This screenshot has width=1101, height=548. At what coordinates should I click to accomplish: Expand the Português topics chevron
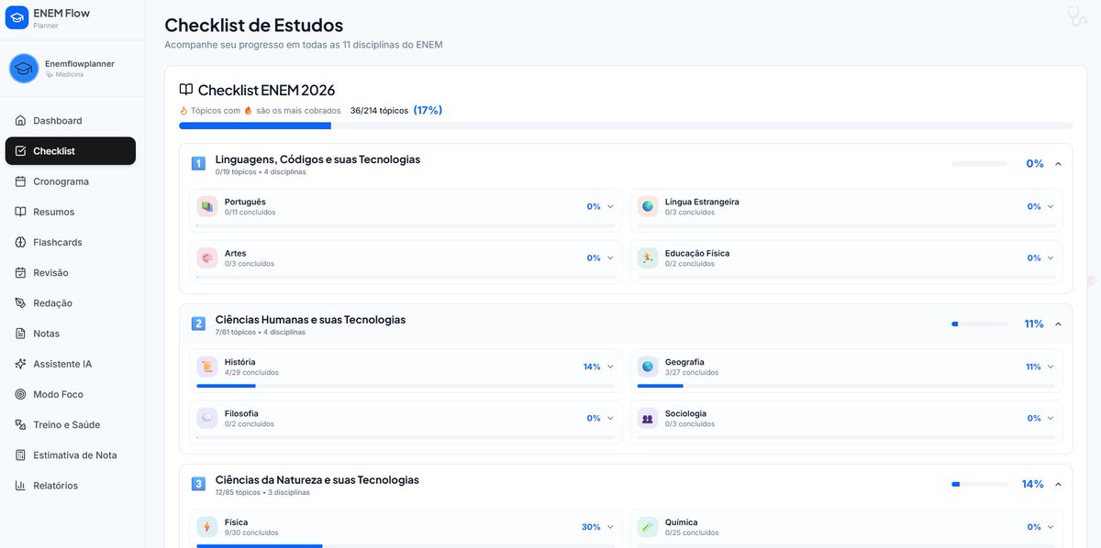tap(610, 206)
